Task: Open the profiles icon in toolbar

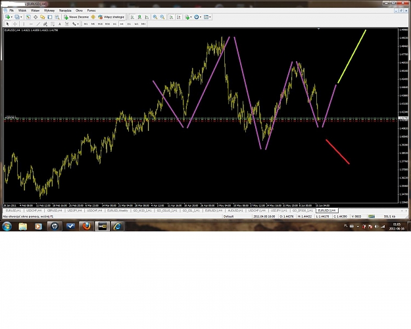Action: [x=17, y=17]
